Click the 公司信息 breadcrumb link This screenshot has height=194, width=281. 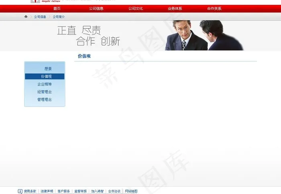pos(40,17)
